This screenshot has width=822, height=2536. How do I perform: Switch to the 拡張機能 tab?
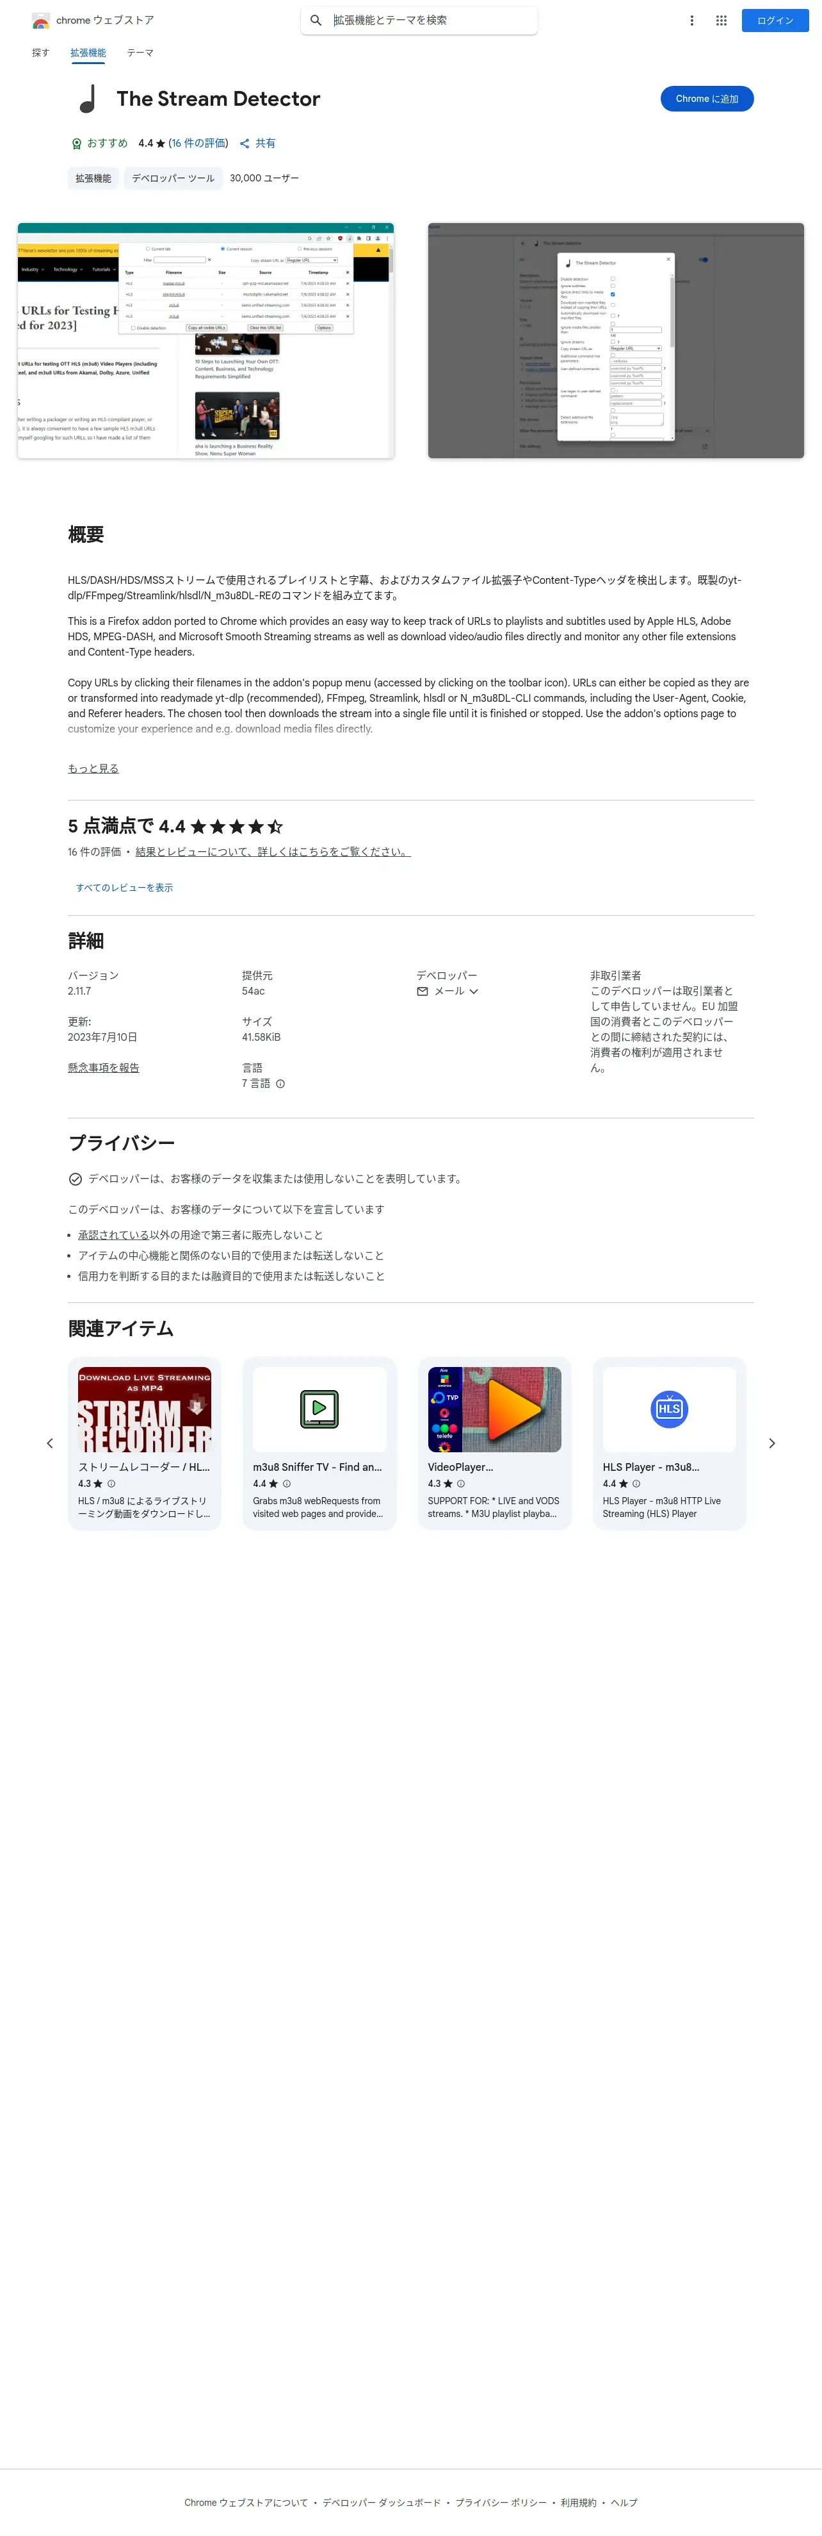click(x=88, y=53)
